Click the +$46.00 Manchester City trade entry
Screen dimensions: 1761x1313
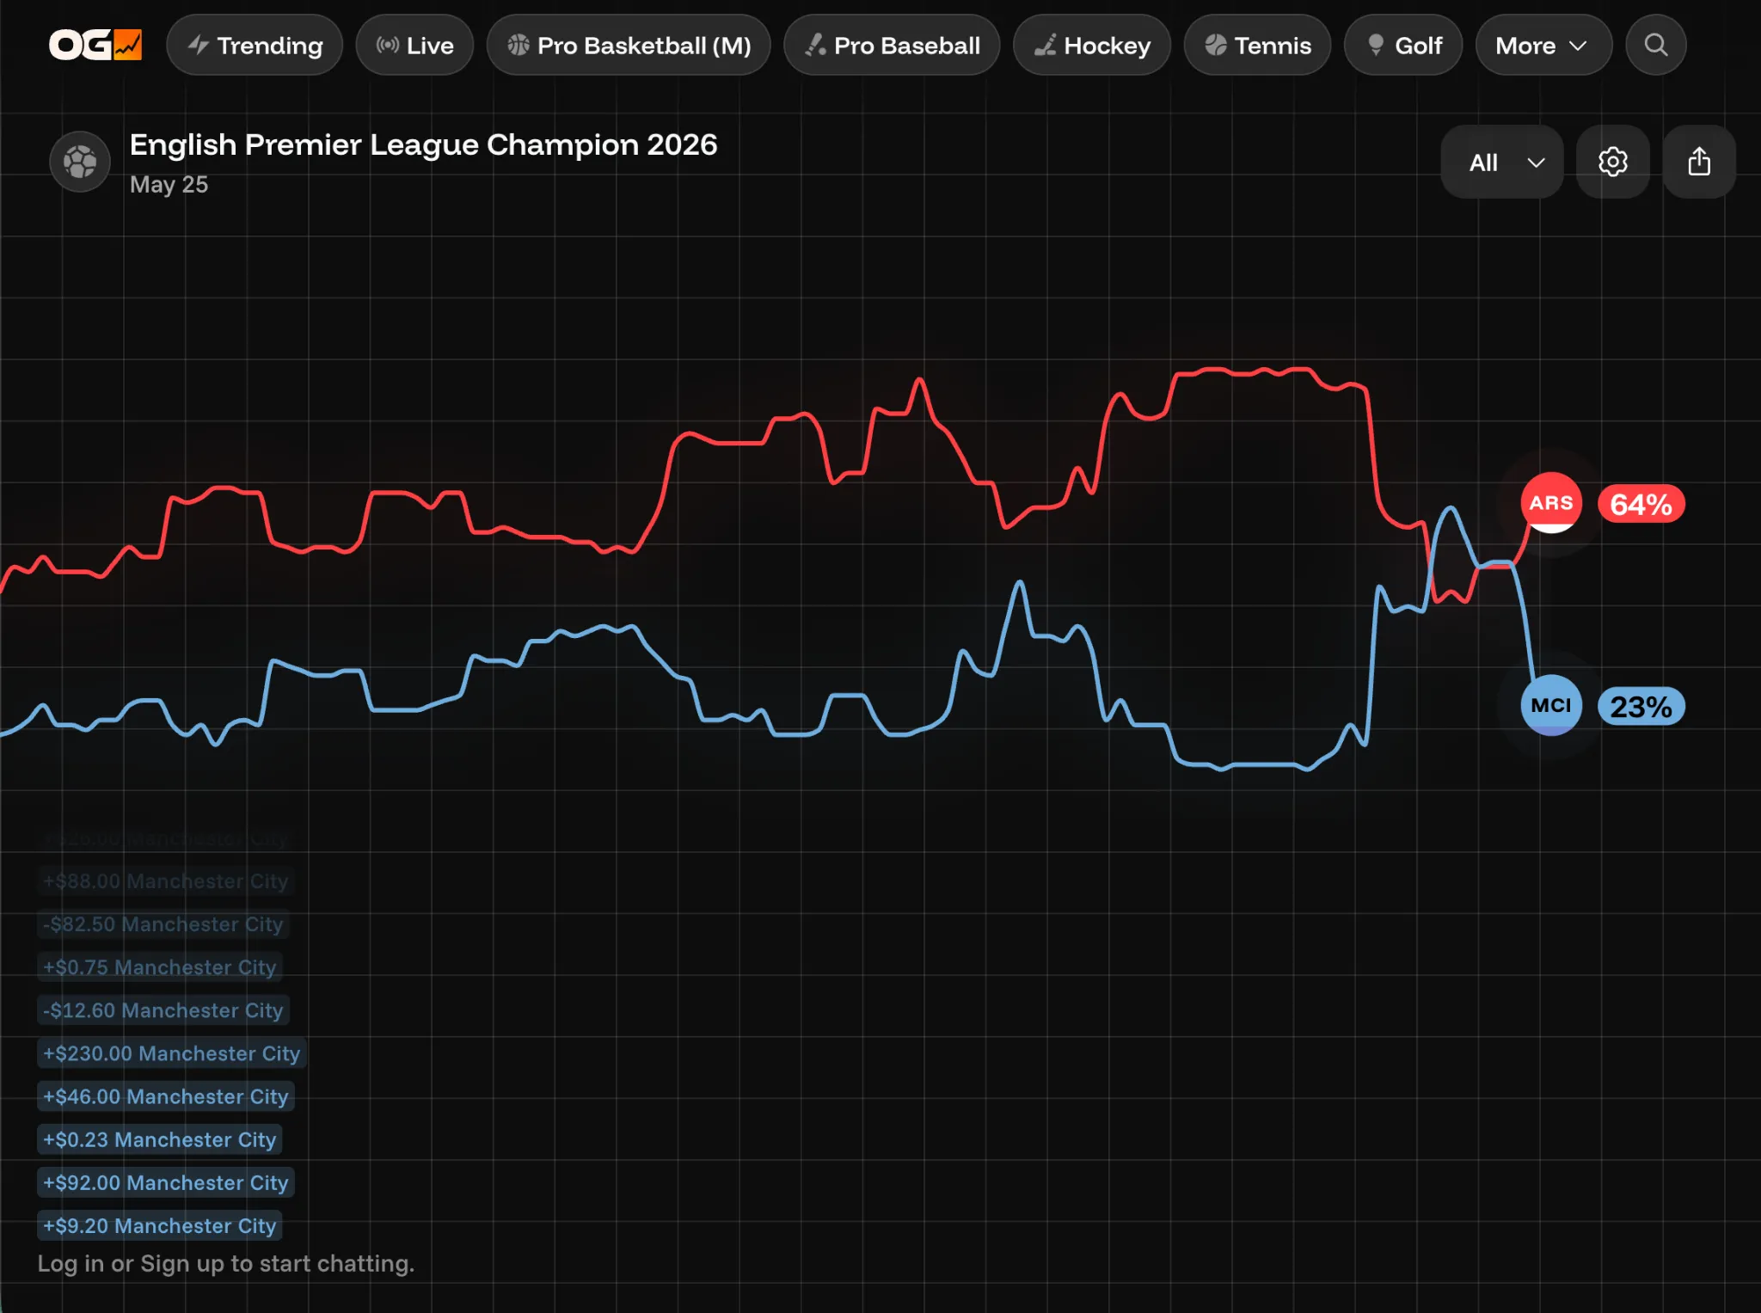pos(166,1096)
